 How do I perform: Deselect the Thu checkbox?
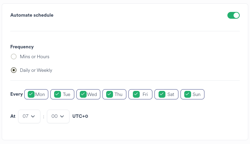pyautogui.click(x=110, y=94)
